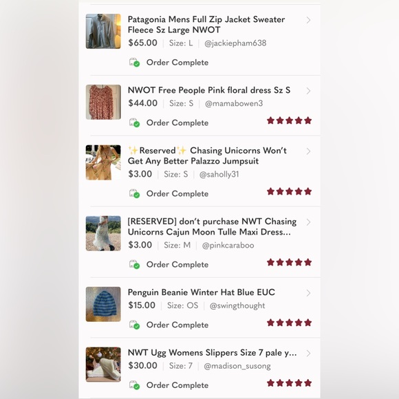399x399 pixels.
Task: Click the Patagonia jacket photo thumbnail
Action: (103, 31)
